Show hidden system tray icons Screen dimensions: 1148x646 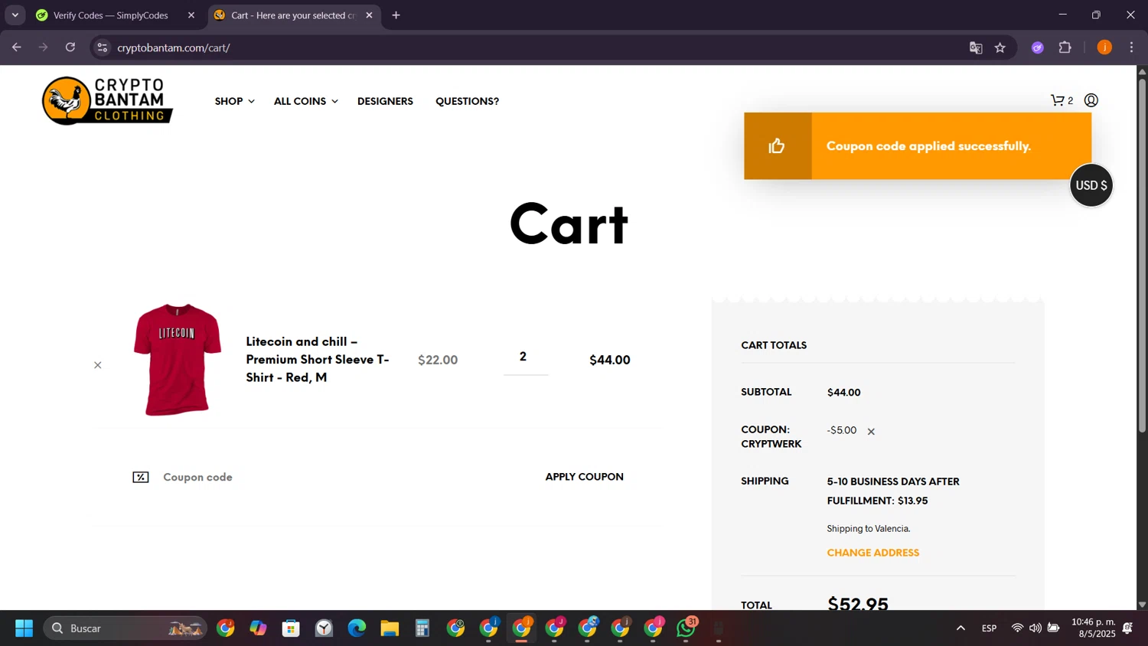click(x=960, y=628)
